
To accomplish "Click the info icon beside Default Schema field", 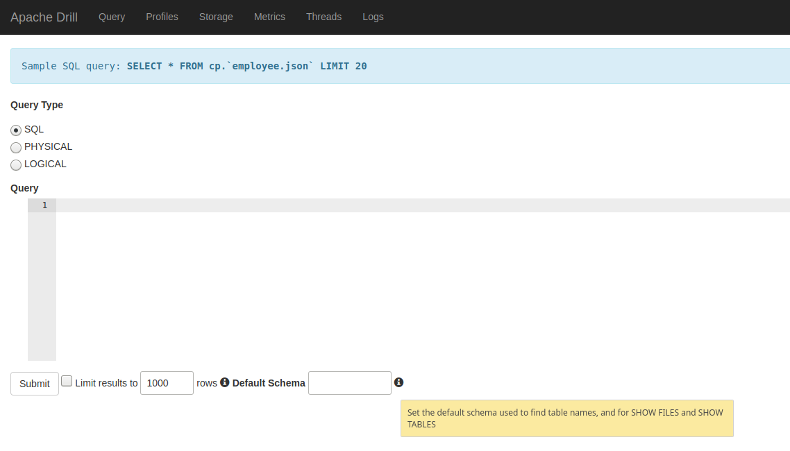I will tap(398, 382).
